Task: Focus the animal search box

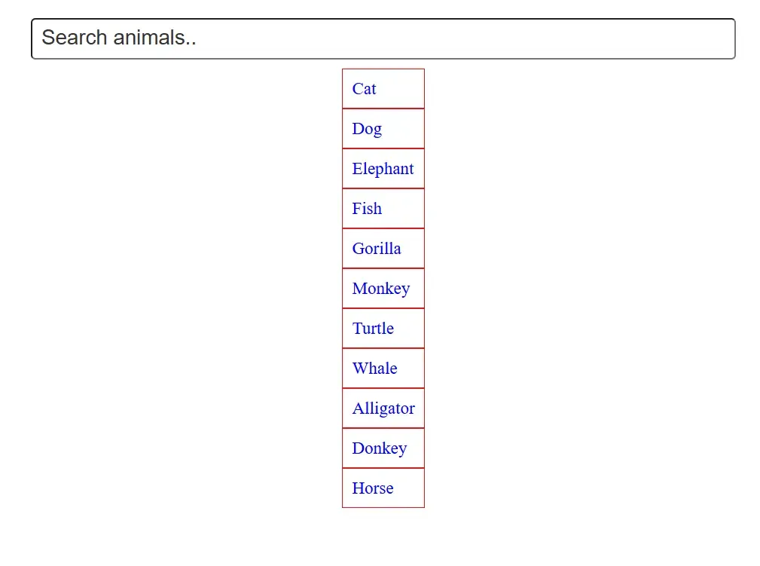Action: coord(383,38)
